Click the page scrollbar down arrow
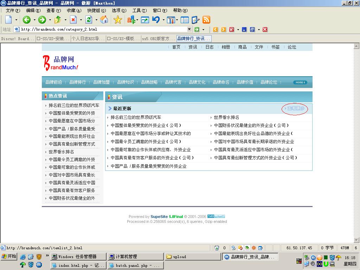 (356, 240)
